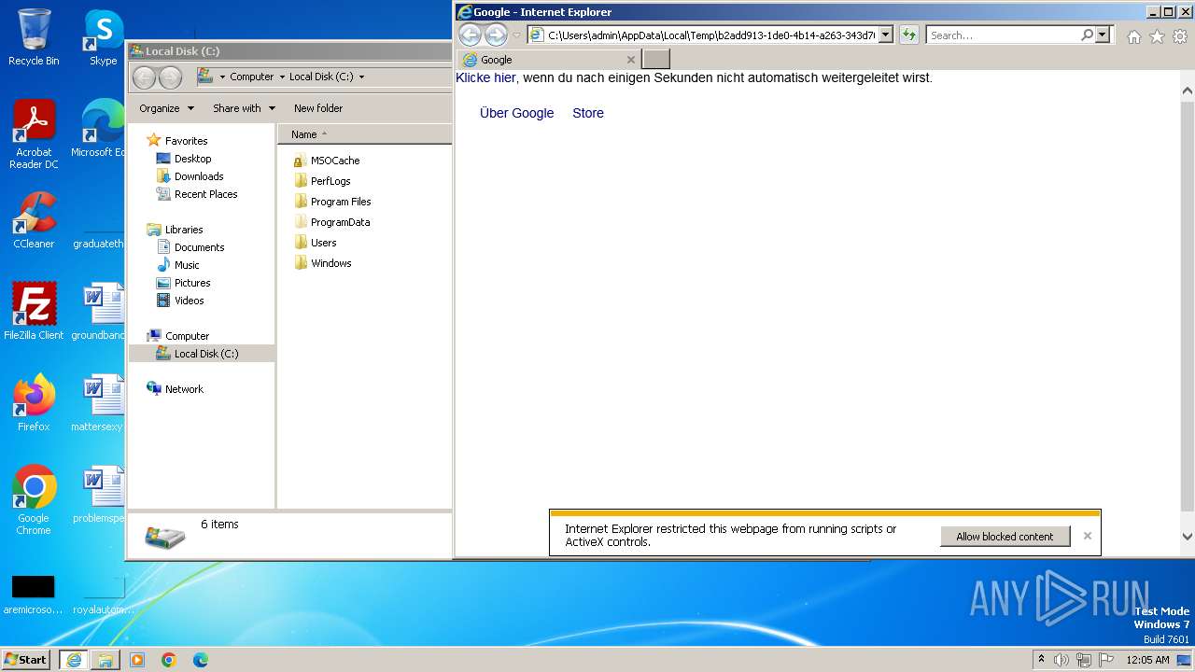Click Edge taskbar icon

tap(201, 660)
